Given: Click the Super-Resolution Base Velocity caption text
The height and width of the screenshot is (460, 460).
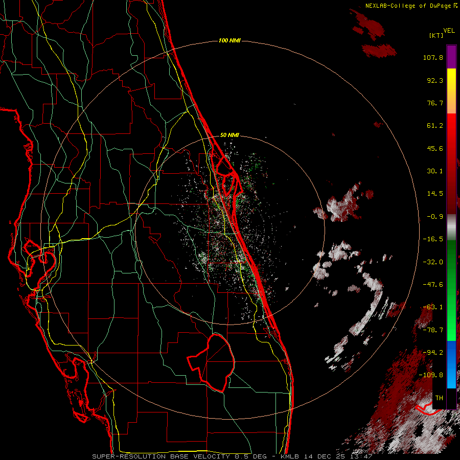Looking at the screenshot, I should (x=233, y=456).
